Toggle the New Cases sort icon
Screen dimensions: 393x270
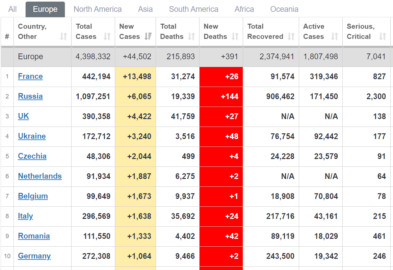[148, 37]
